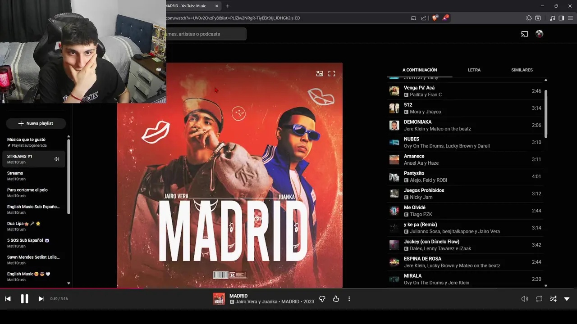This screenshot has height=324, width=577.
Task: Dislike the song MADRID
Action: 322,299
